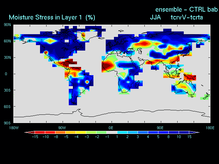Screen dimensions: 219x164
Task: Select the 90S latitude axis label
Action: pyautogui.click(x=7, y=123)
